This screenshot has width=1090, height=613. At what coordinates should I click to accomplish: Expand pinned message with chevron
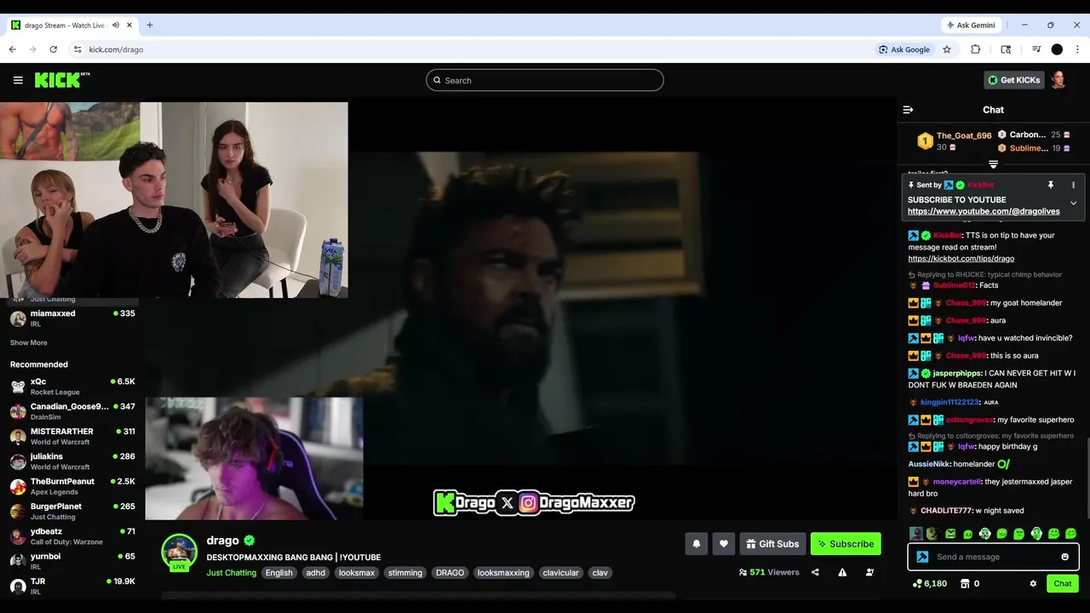(1073, 203)
